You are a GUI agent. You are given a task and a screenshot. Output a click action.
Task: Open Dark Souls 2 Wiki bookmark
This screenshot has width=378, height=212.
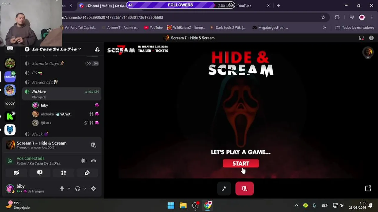tap(228, 28)
